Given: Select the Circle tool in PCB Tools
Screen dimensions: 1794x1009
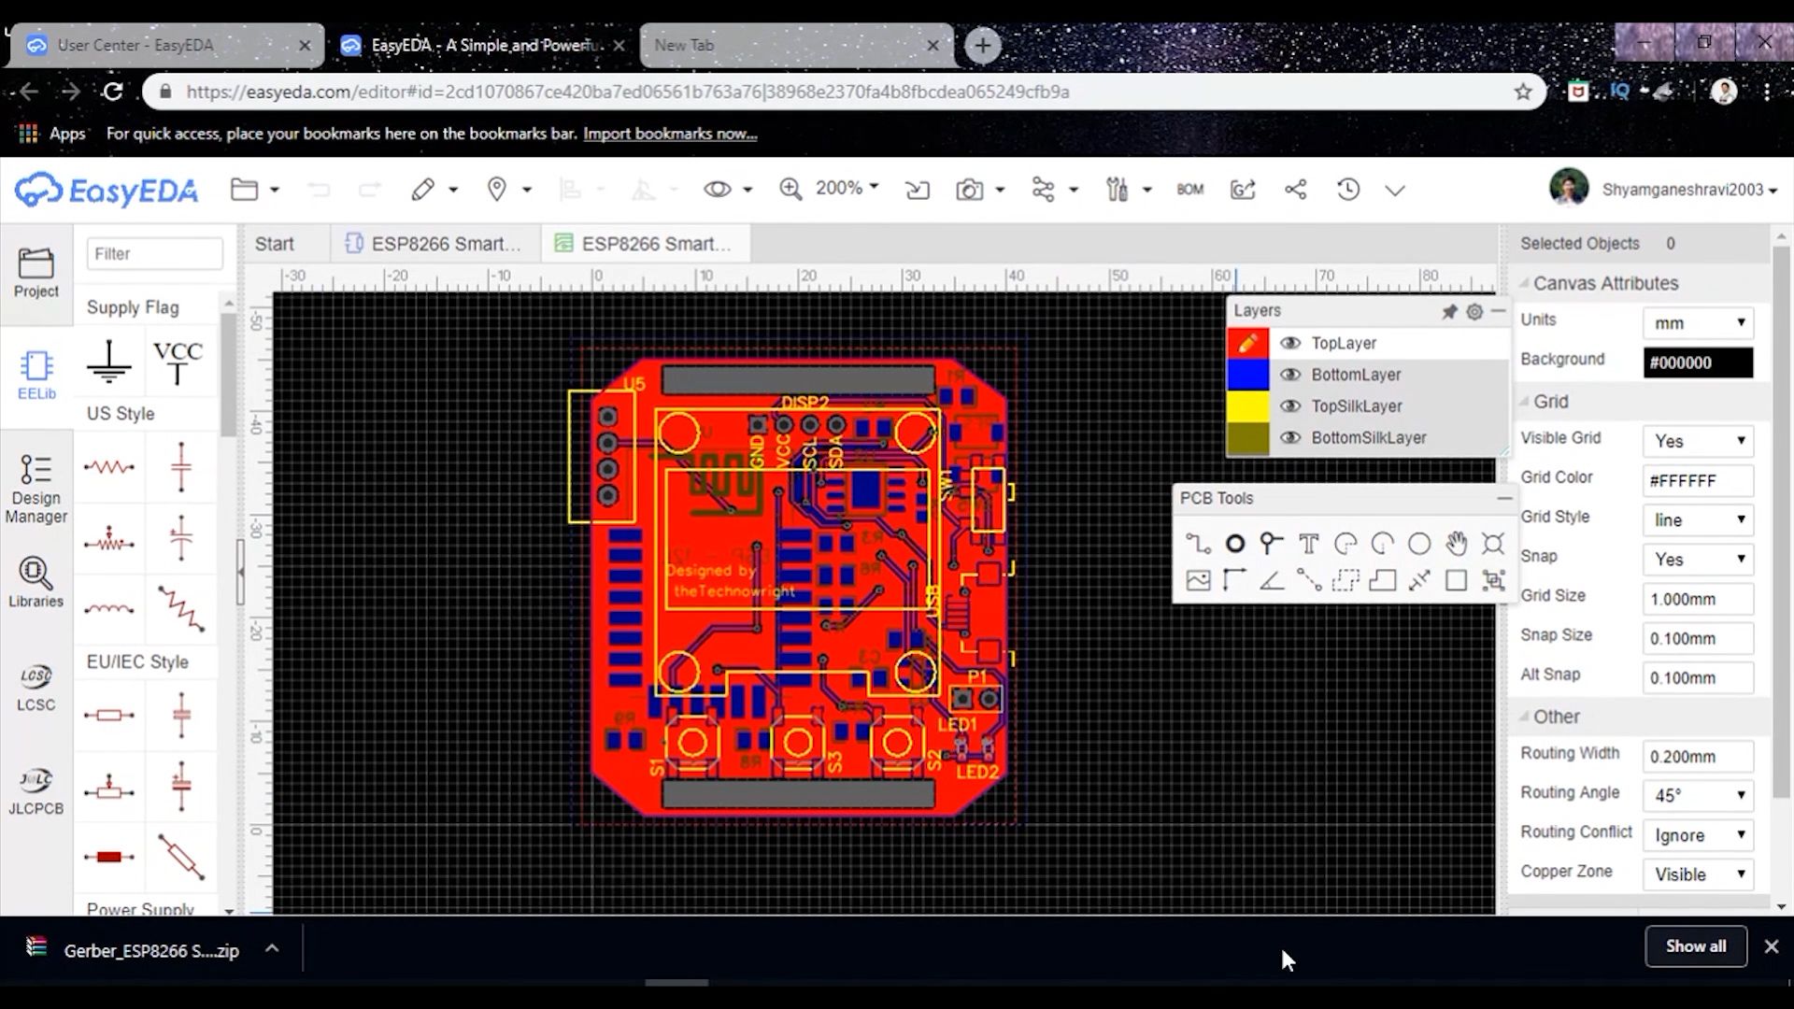Looking at the screenshot, I should (x=1419, y=542).
